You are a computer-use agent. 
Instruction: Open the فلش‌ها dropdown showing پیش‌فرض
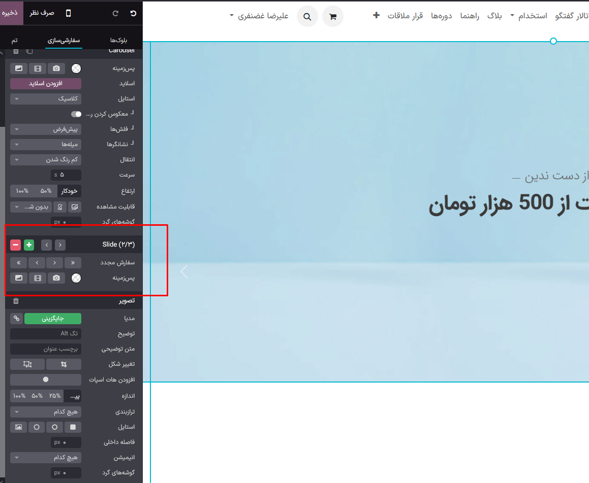[x=45, y=129]
